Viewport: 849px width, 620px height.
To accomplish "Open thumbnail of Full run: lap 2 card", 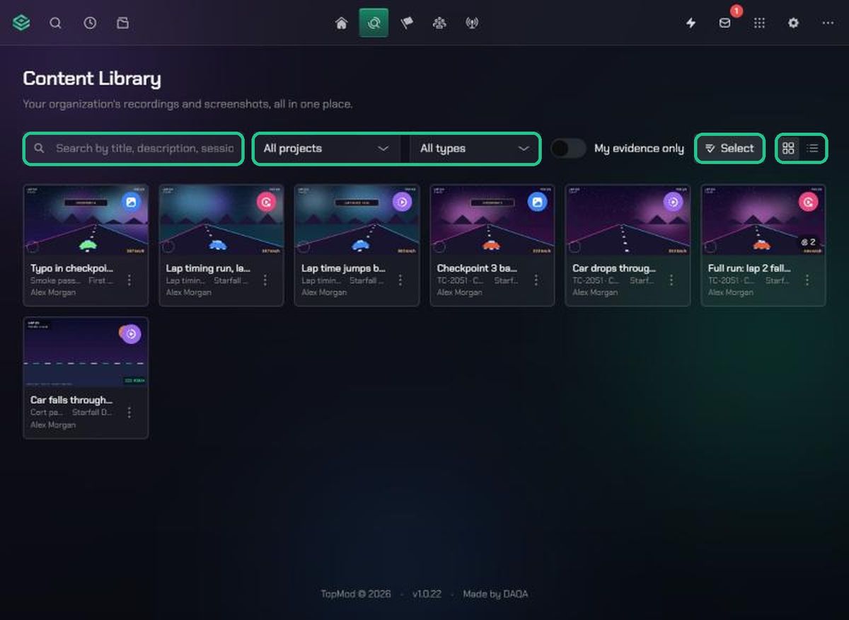I will (x=763, y=220).
